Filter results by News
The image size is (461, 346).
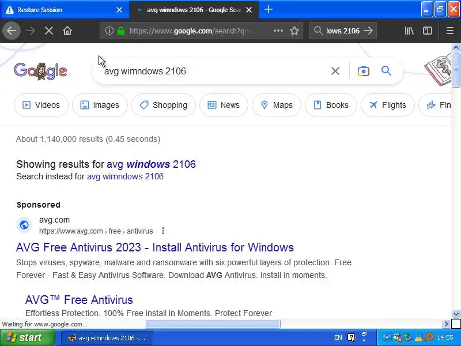click(x=224, y=105)
